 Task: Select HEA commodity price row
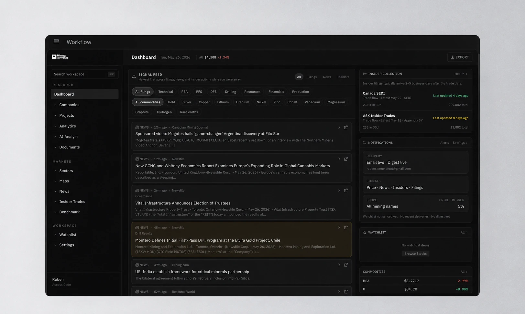click(416, 281)
